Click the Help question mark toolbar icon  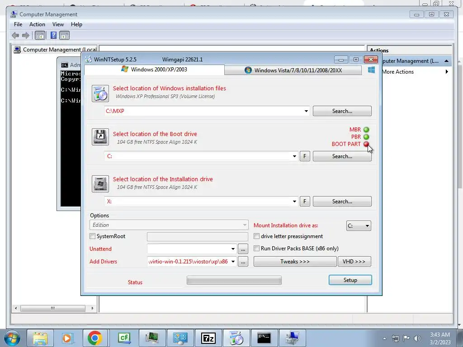[x=53, y=35]
